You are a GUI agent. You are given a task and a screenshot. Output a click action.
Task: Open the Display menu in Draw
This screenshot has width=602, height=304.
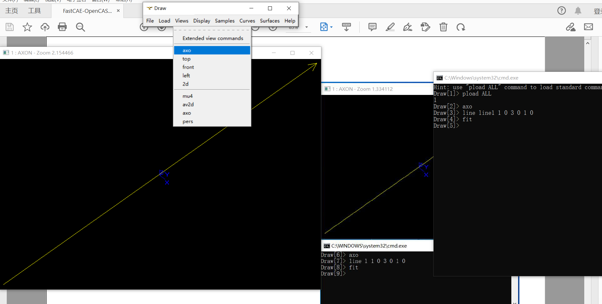point(202,21)
